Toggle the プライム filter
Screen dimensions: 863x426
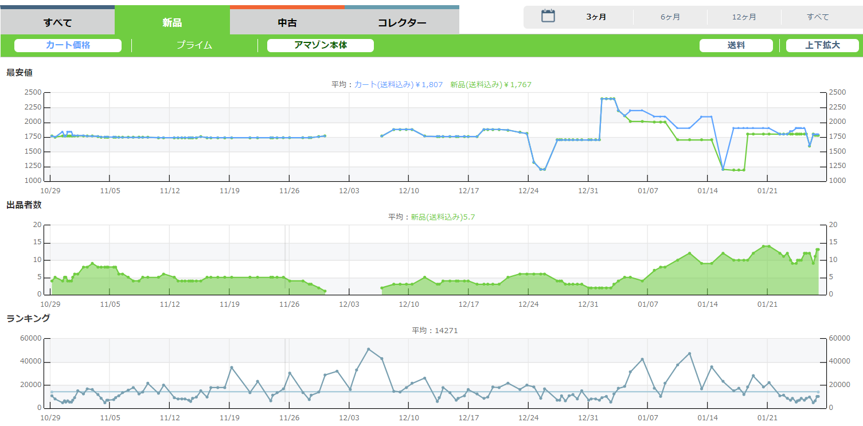(194, 45)
